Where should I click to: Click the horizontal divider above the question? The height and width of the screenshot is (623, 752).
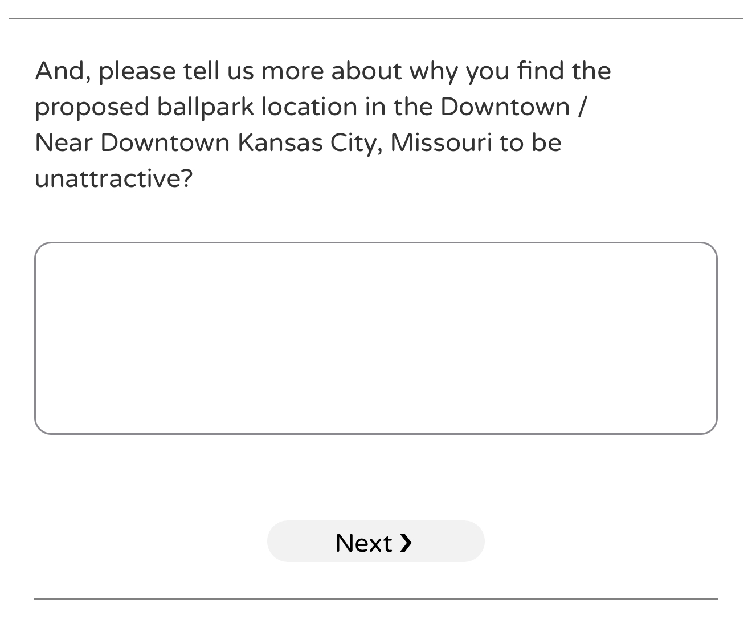point(375,18)
